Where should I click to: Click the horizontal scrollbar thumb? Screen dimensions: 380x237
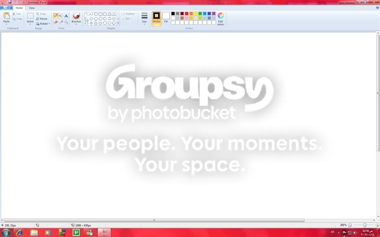coord(154,220)
